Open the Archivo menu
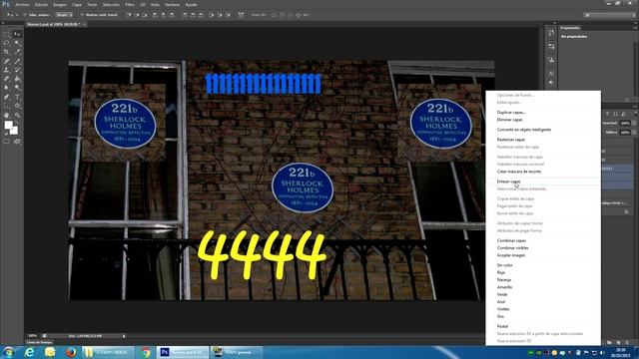 [22, 4]
